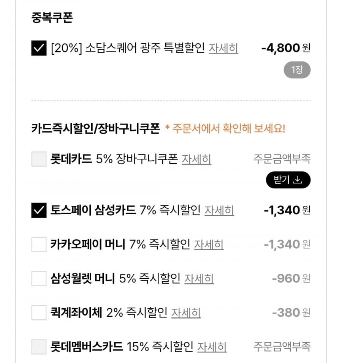Check the 롯데카드 5% 장바구니쿠폰 checkbox
The image size is (342, 363).
coord(39,159)
